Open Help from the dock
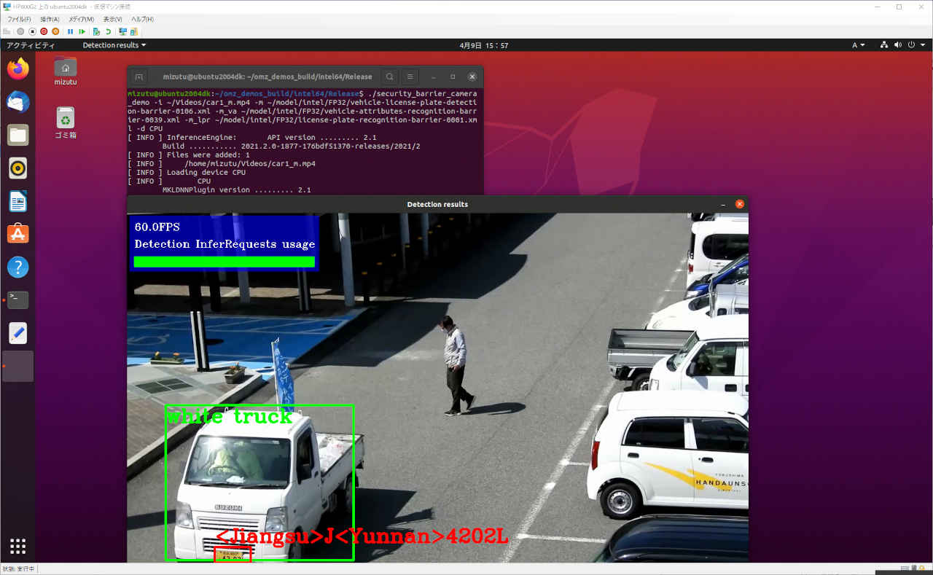 coord(18,267)
